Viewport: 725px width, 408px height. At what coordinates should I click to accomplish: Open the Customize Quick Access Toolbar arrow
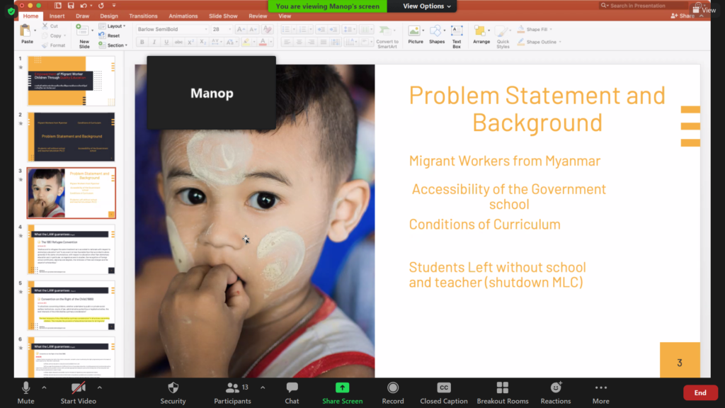pos(114,6)
